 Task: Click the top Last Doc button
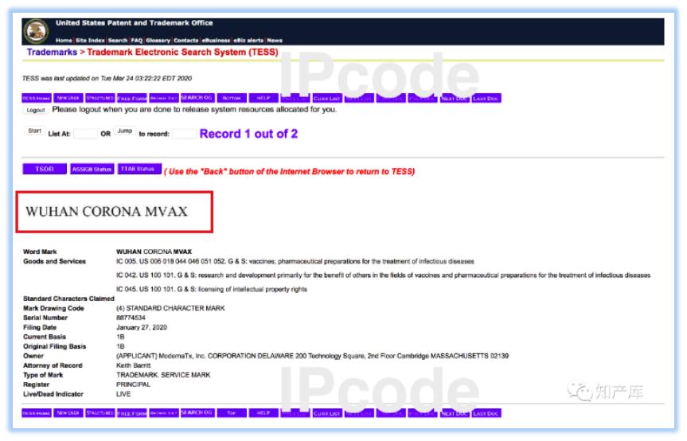[x=486, y=99]
